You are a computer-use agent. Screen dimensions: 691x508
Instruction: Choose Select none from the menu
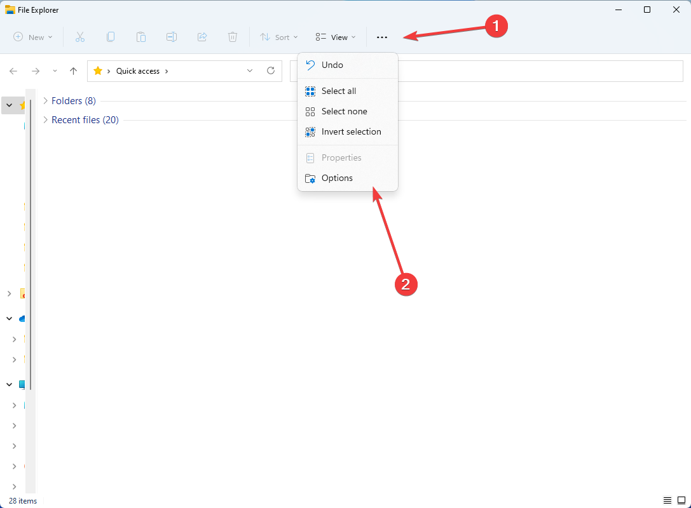click(348, 111)
